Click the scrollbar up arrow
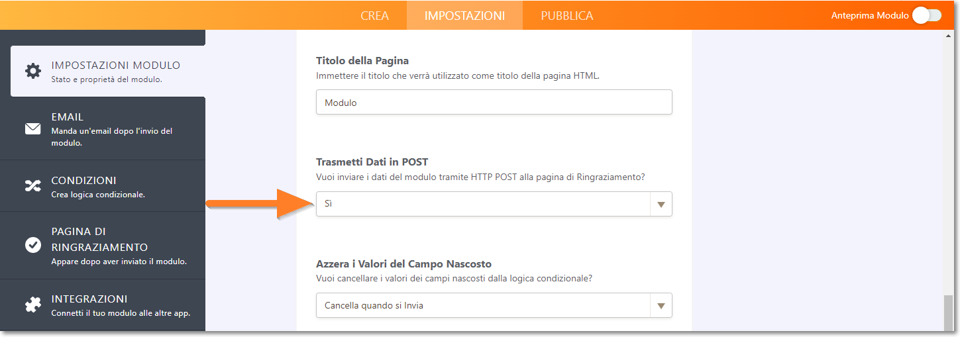Viewport: 960px width, 337px height. click(x=948, y=36)
